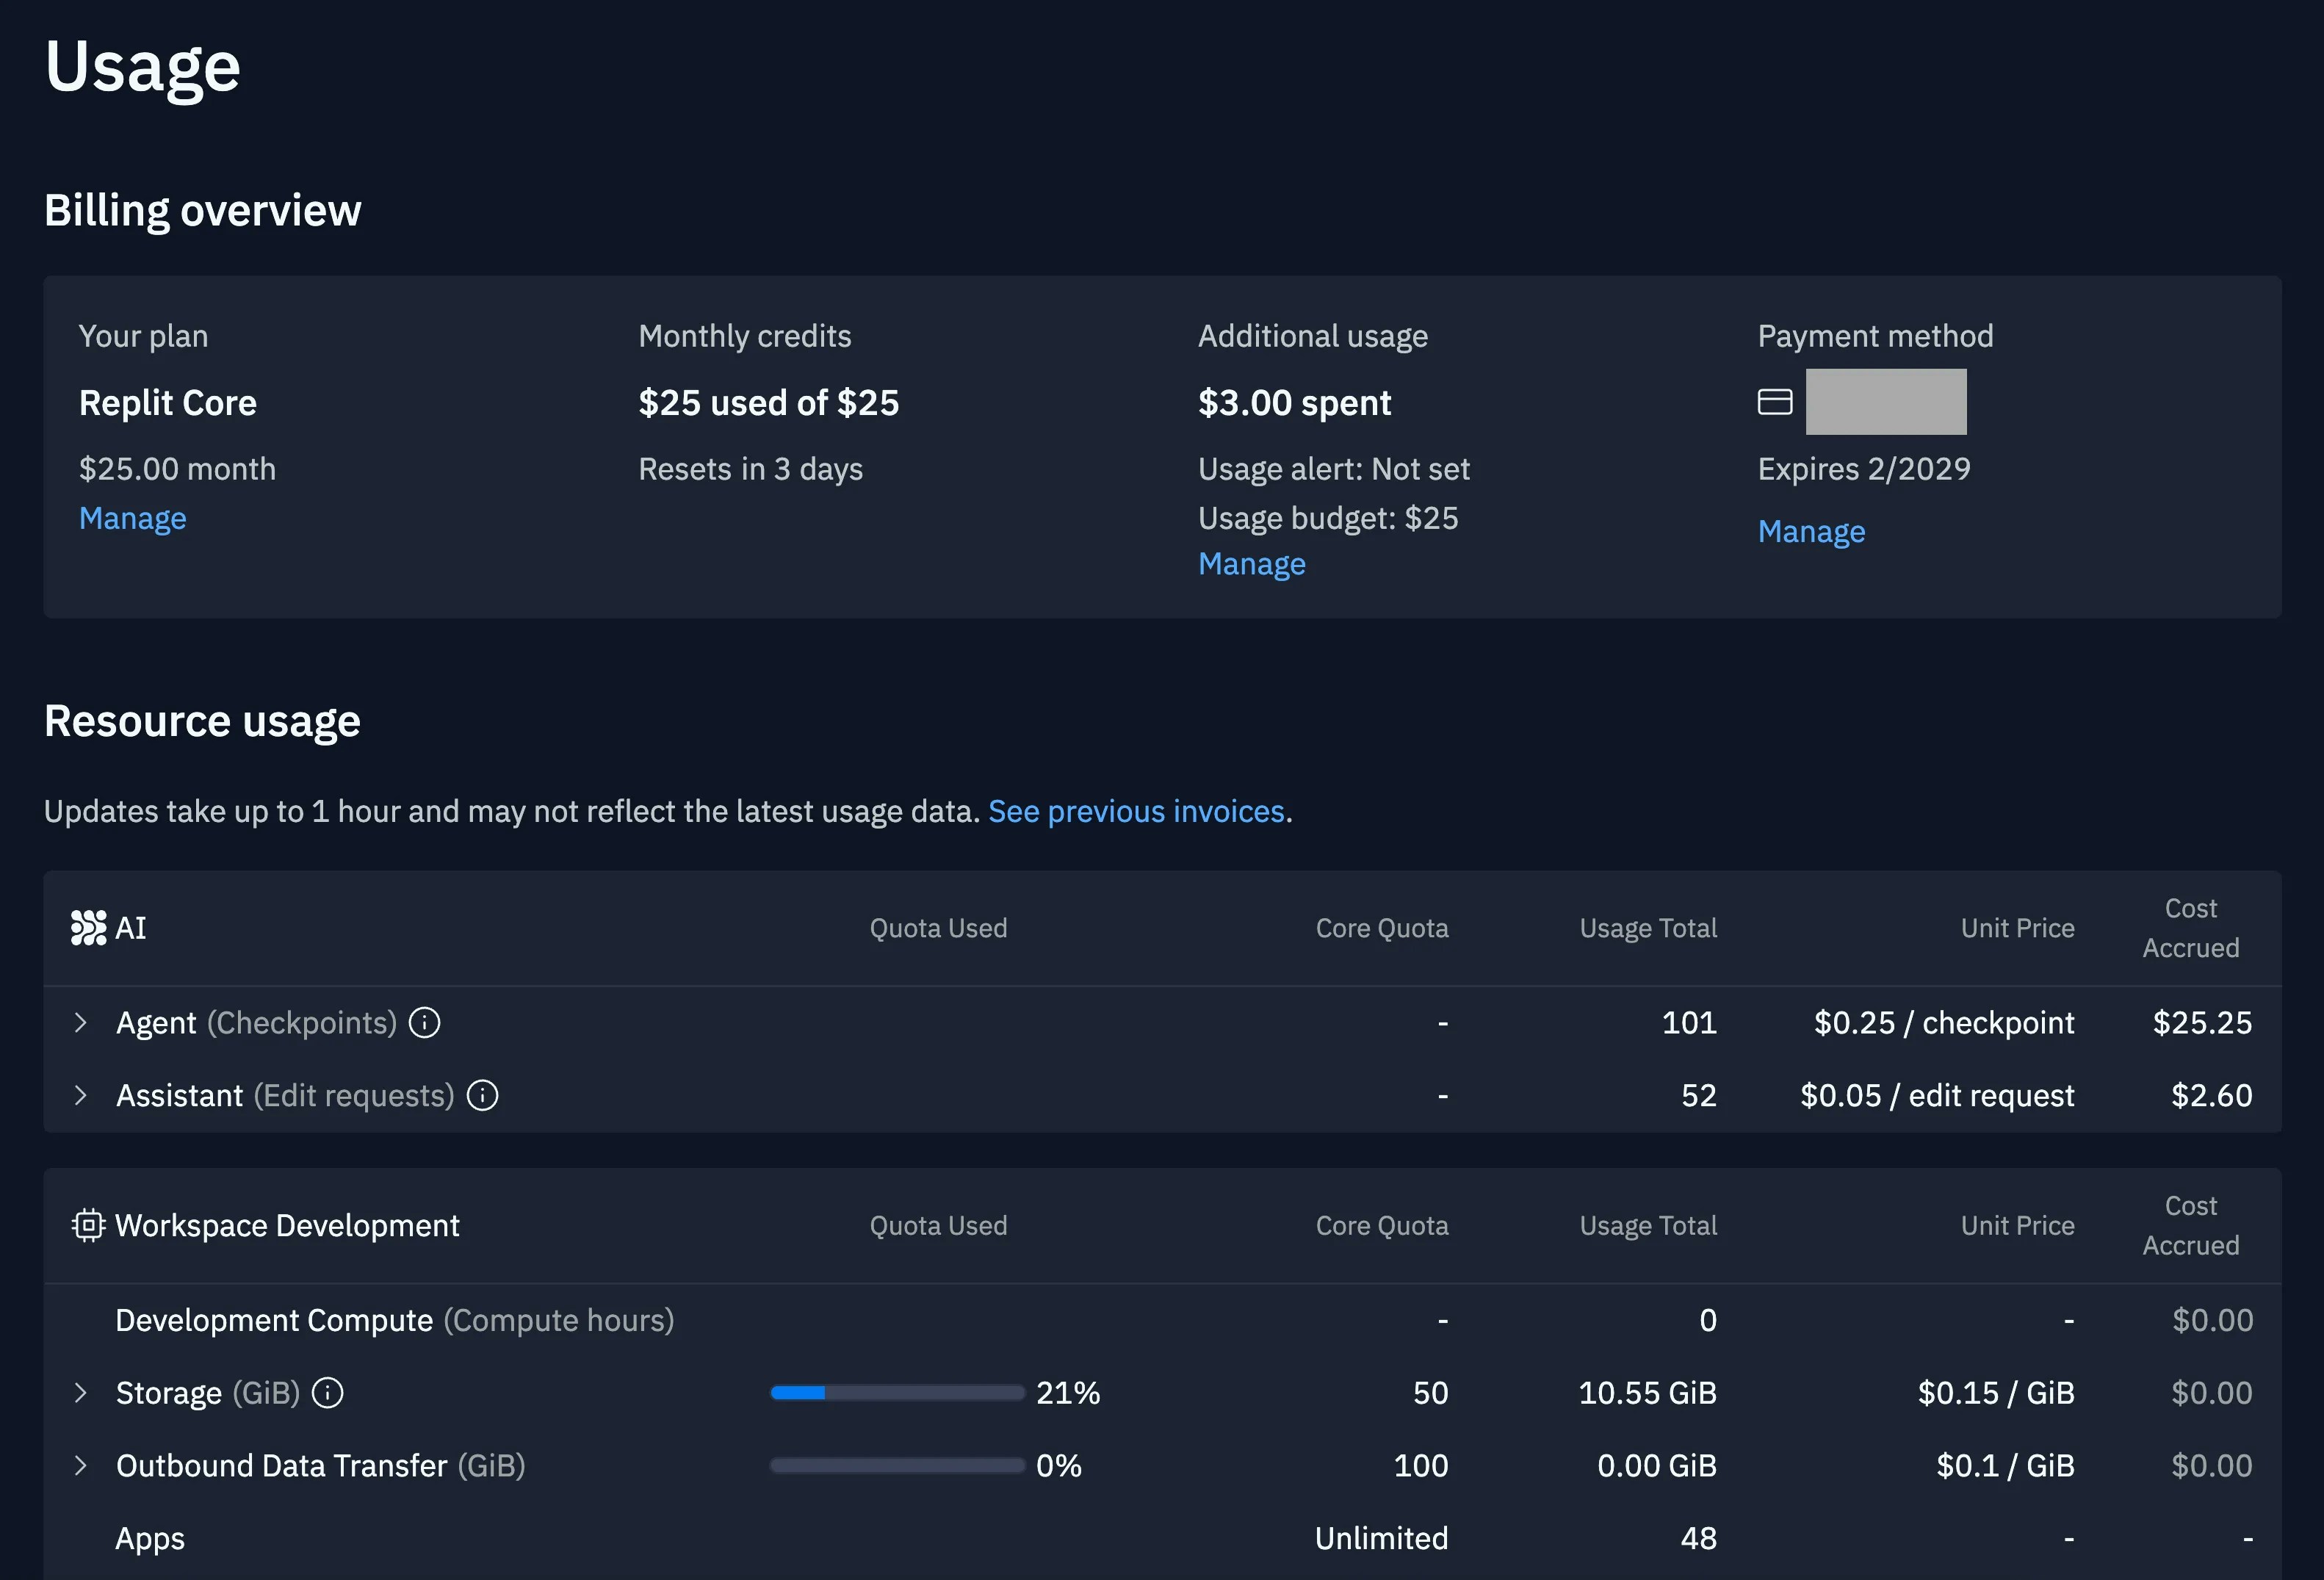Open Manage link under Payment method
Screen dimensions: 2324x1580
pos(1811,531)
